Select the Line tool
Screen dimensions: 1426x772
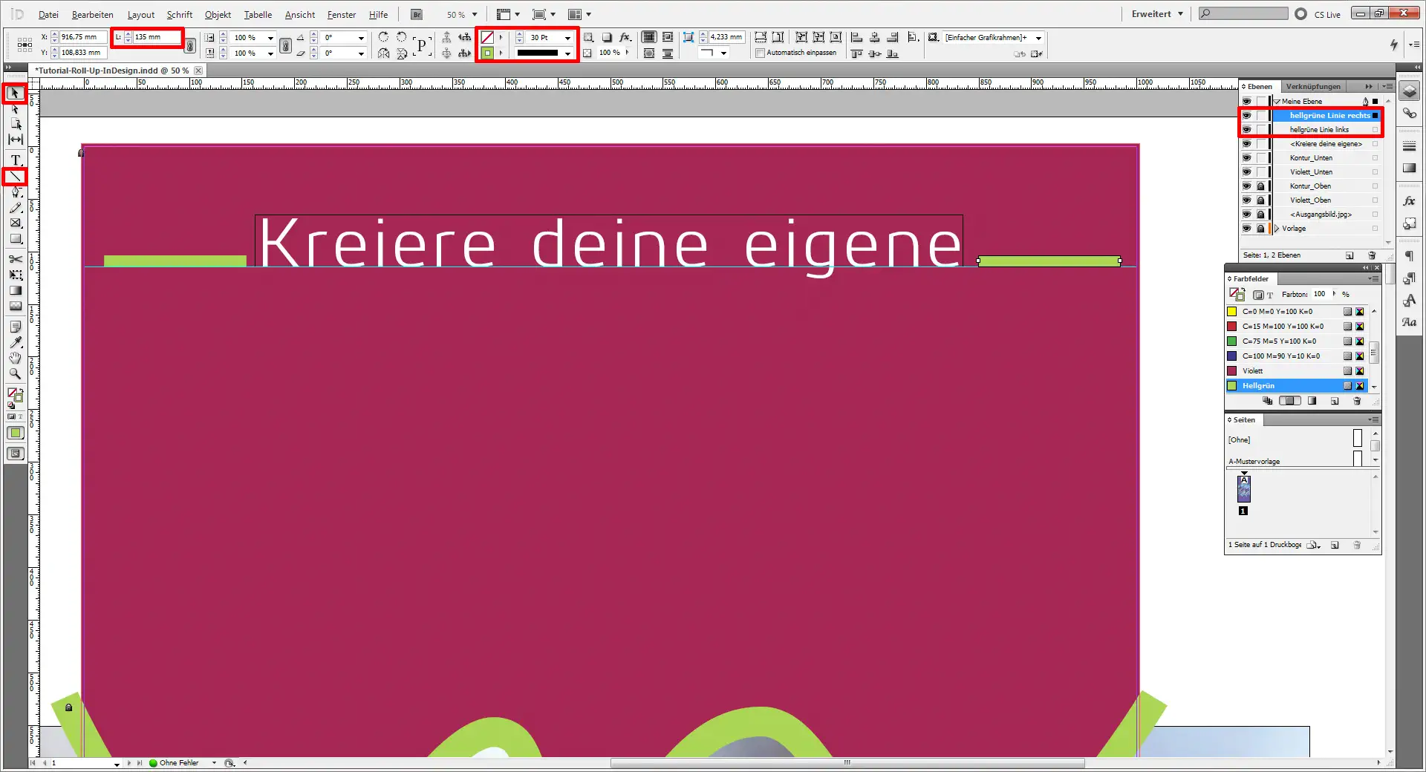[15, 177]
